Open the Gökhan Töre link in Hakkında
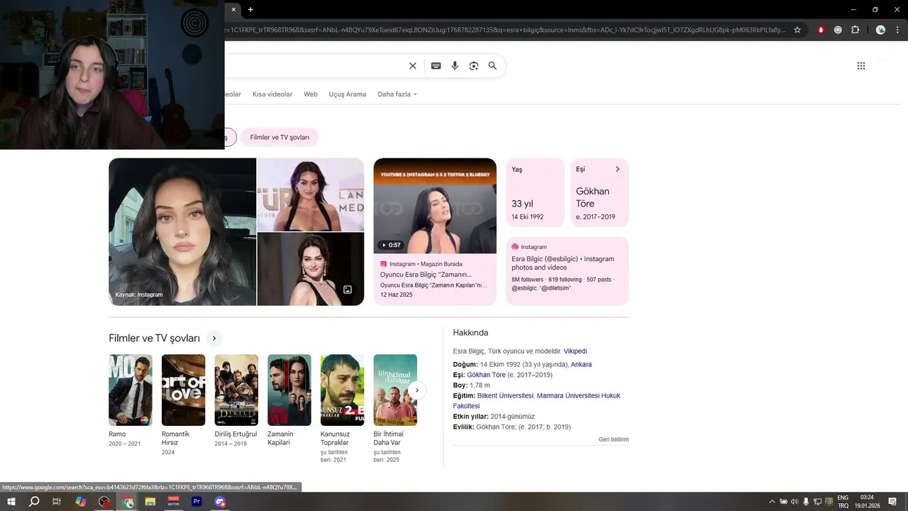This screenshot has width=908, height=511. click(x=486, y=375)
